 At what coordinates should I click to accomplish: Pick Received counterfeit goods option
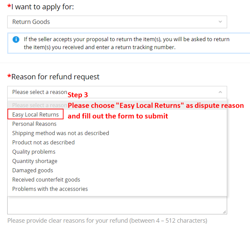pos(46,180)
